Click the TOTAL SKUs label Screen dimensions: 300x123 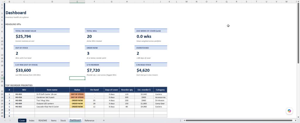[92, 31]
